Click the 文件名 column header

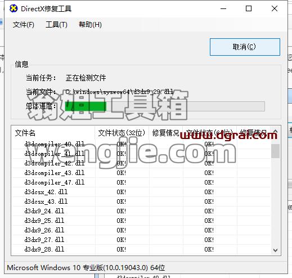(53, 133)
